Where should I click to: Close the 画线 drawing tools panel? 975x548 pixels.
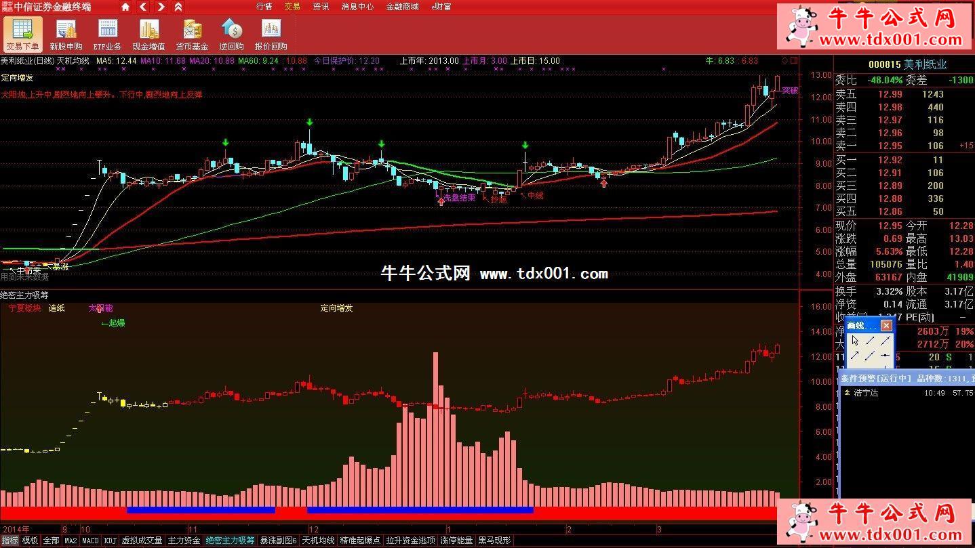point(886,326)
